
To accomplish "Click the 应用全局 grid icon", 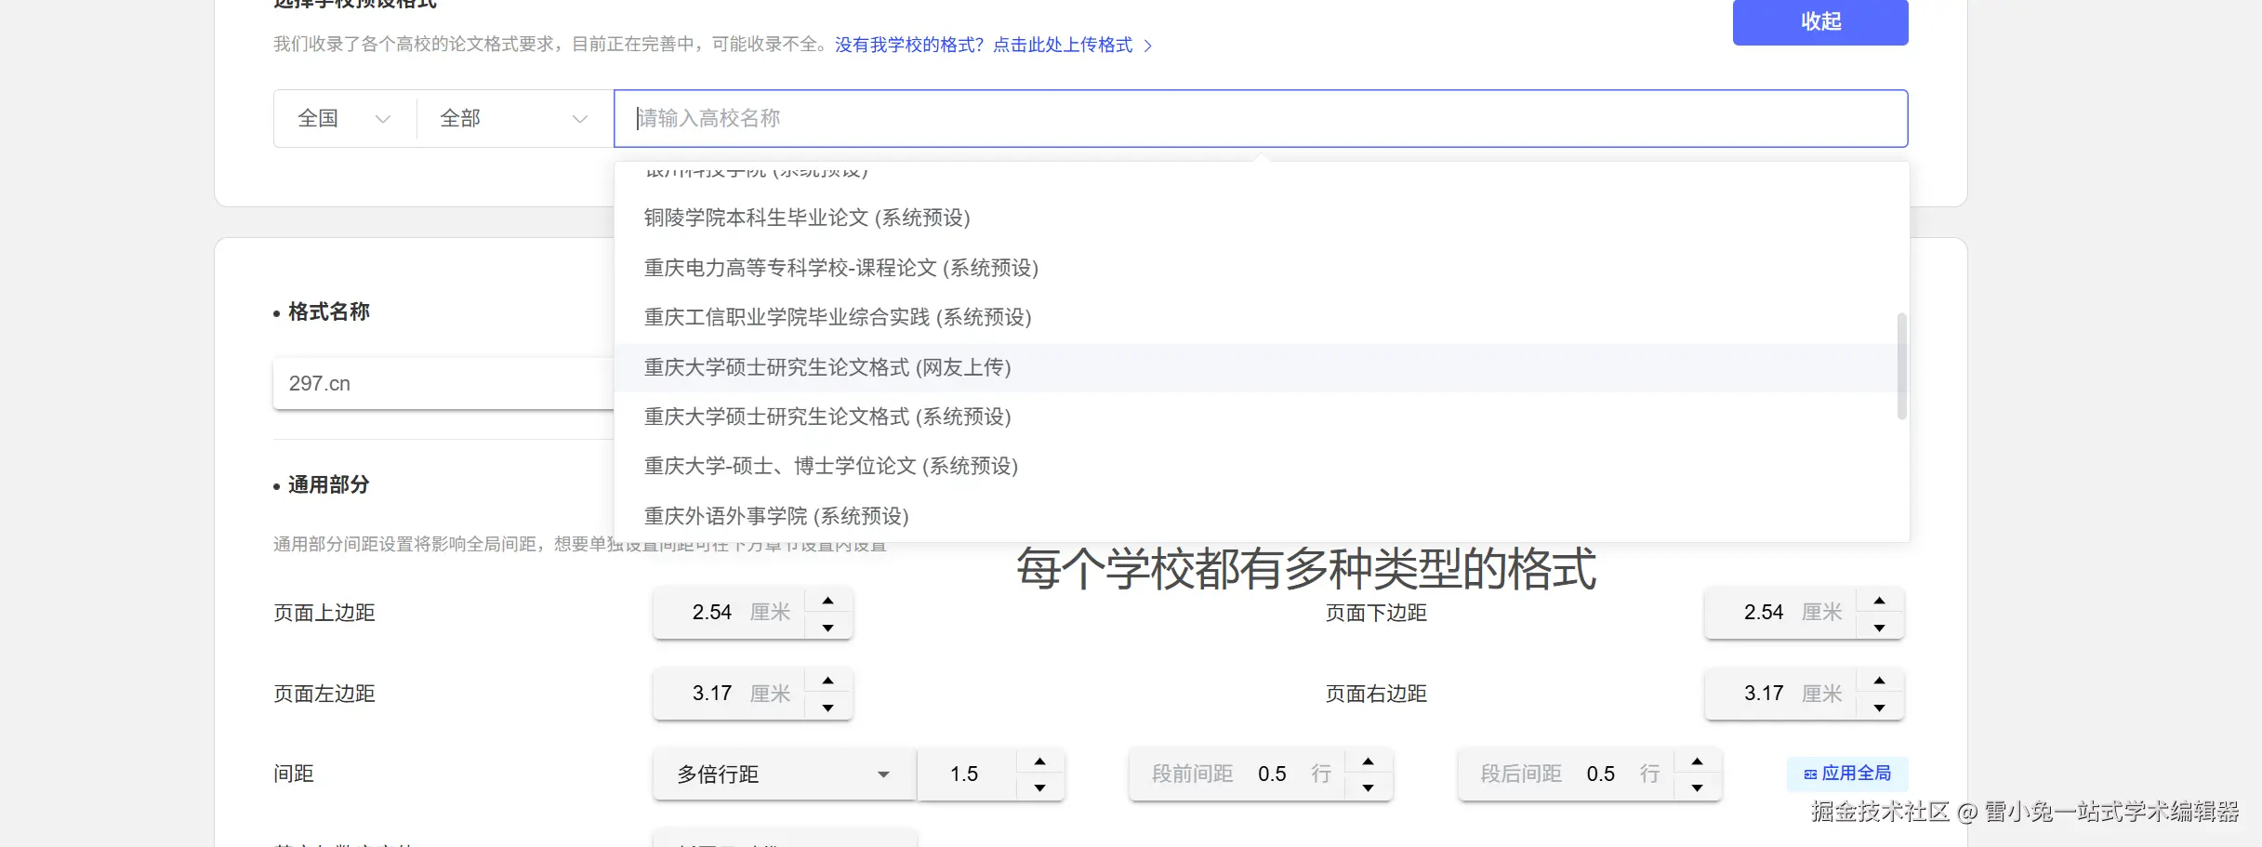I will (x=1808, y=773).
